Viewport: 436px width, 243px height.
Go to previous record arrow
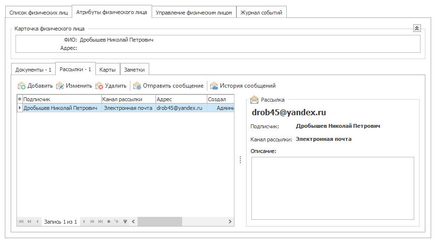37,221
